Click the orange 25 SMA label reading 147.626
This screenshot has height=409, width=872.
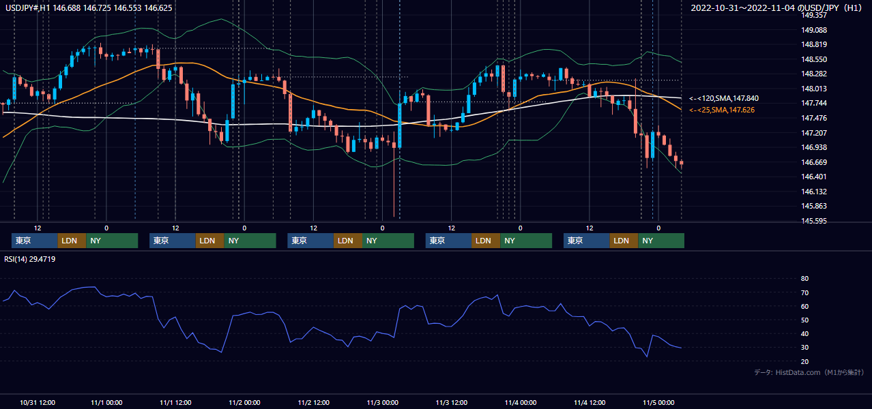pos(722,110)
